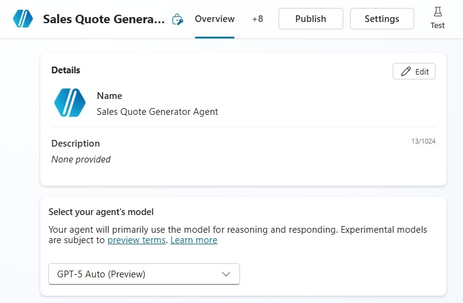Click the Select your agent's model heading

tap(101, 212)
